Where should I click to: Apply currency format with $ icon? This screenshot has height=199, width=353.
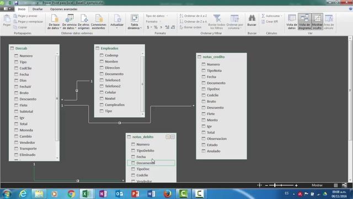point(148,27)
